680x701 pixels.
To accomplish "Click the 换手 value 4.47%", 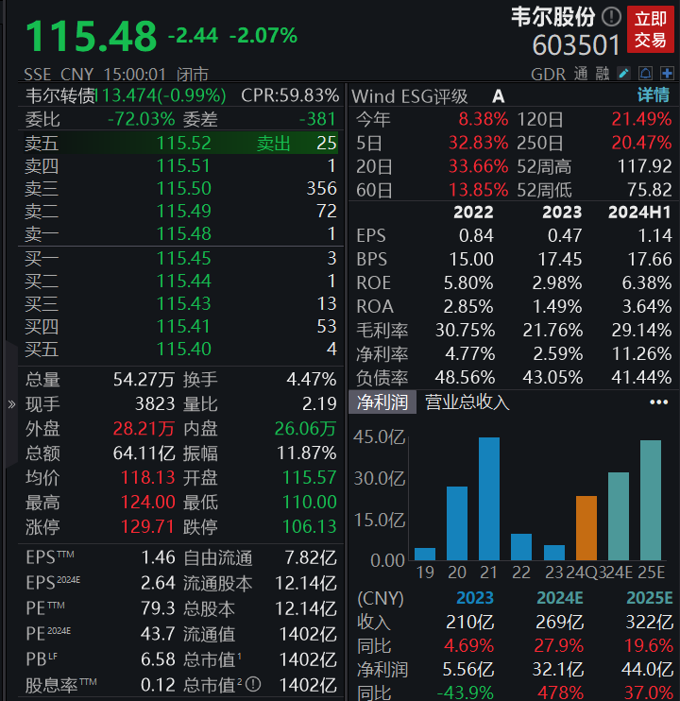I will point(312,380).
